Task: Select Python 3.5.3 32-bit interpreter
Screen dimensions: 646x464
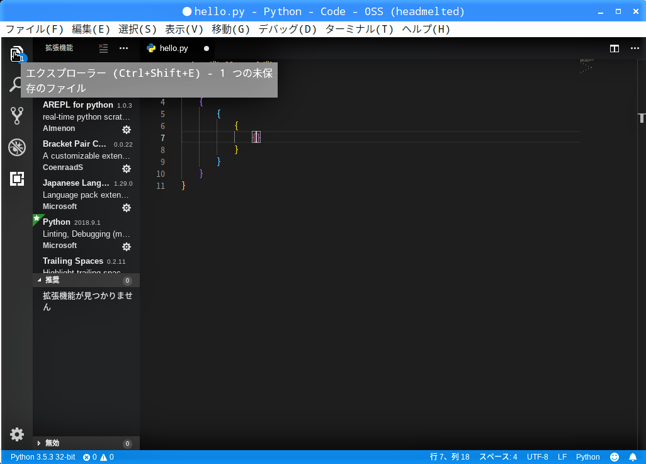Action: 43,457
